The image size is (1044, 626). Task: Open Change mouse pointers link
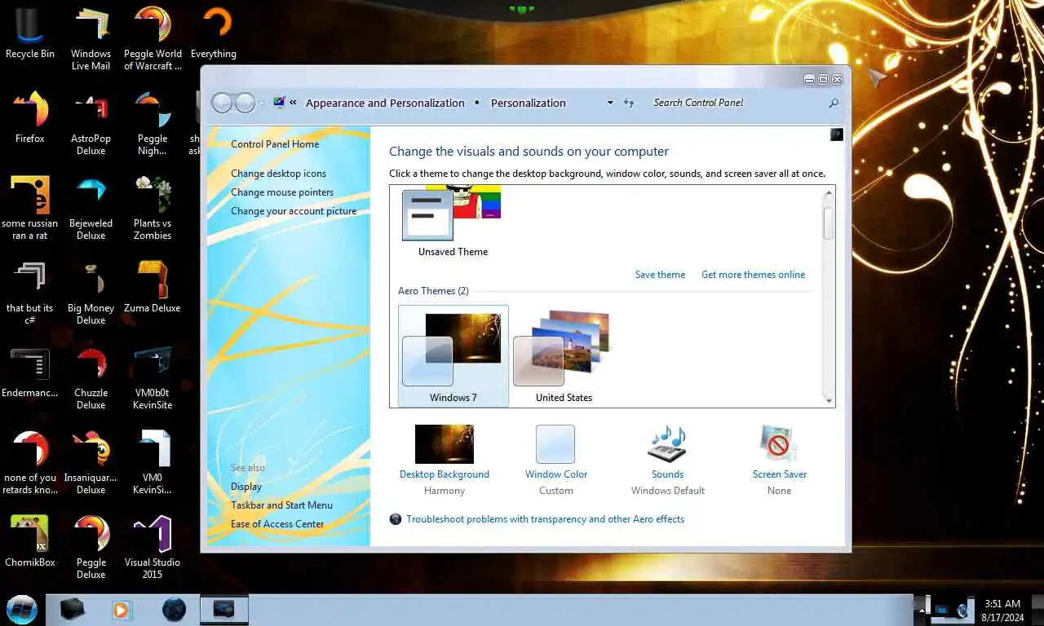pos(282,192)
